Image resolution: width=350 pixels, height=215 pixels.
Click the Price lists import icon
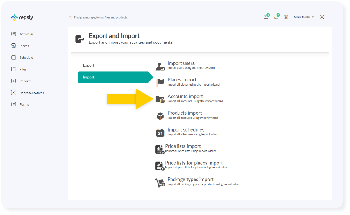[160, 150]
